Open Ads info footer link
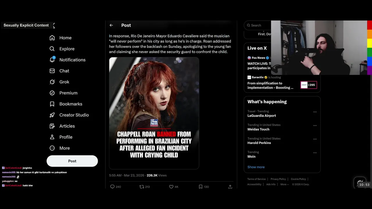 click(x=271, y=184)
